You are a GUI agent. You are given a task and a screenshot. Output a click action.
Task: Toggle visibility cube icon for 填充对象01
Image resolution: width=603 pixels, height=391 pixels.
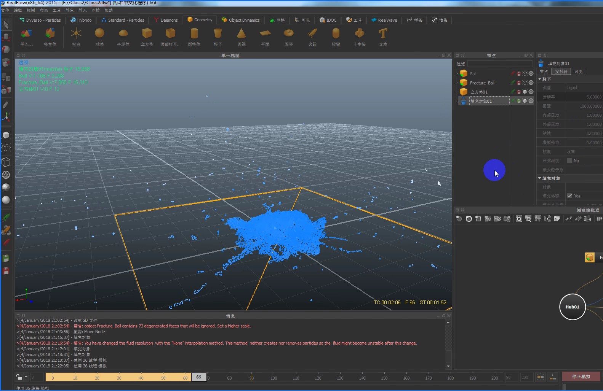[525, 101]
